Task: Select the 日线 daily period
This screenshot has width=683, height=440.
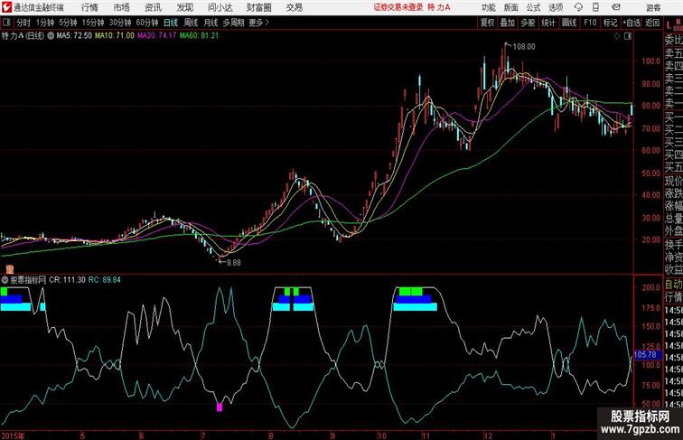Action: pyautogui.click(x=171, y=23)
